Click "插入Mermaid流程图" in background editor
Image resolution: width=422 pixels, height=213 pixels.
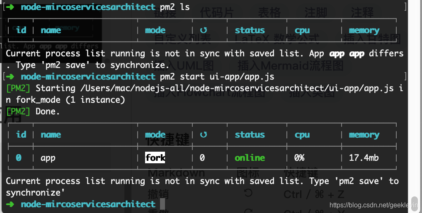click(291, 65)
